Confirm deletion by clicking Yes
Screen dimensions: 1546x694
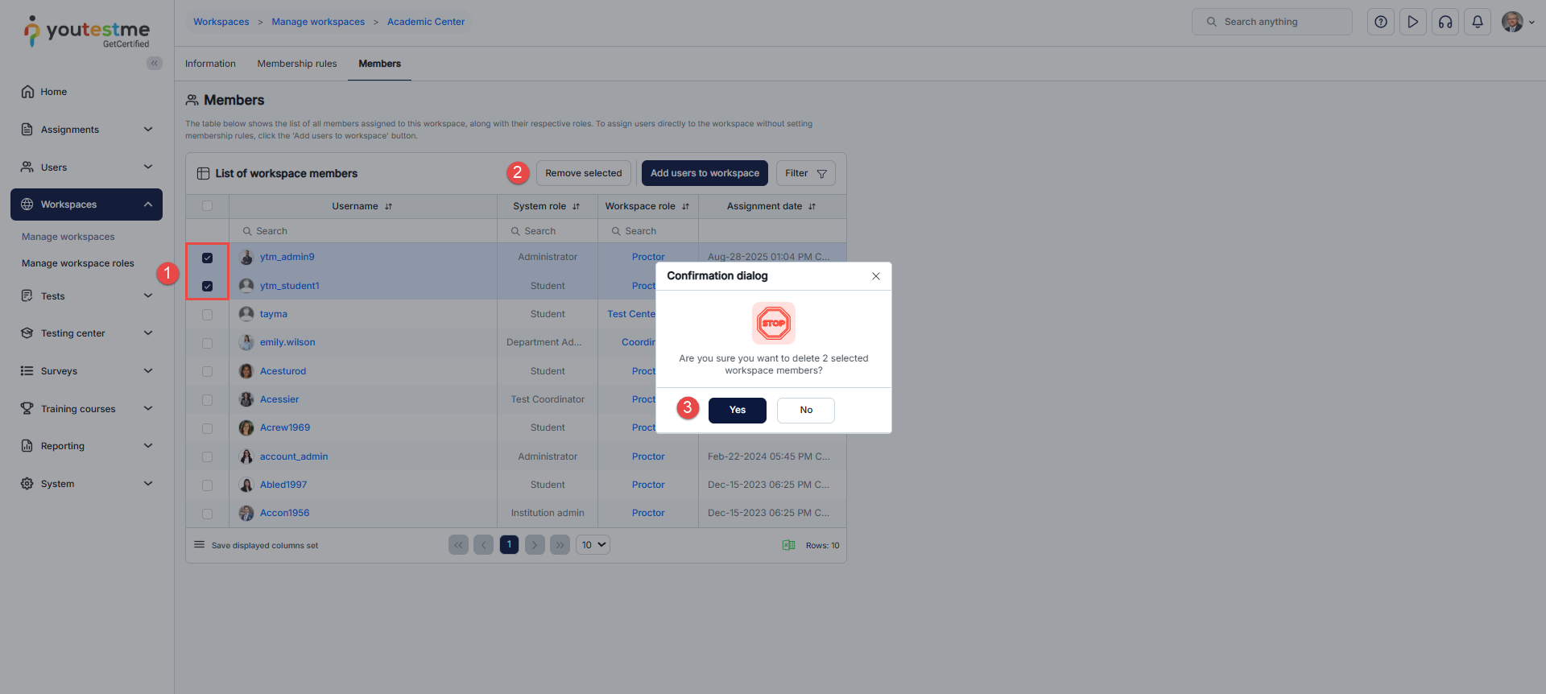point(737,410)
